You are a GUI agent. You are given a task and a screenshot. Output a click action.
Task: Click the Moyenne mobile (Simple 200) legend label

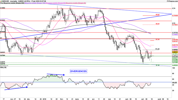coord(14,3)
